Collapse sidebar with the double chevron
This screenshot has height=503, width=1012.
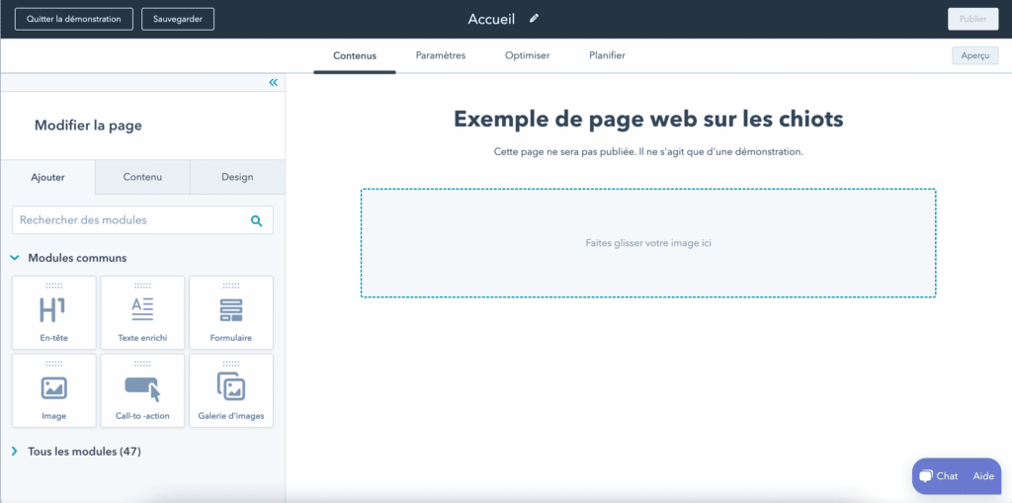click(x=274, y=83)
